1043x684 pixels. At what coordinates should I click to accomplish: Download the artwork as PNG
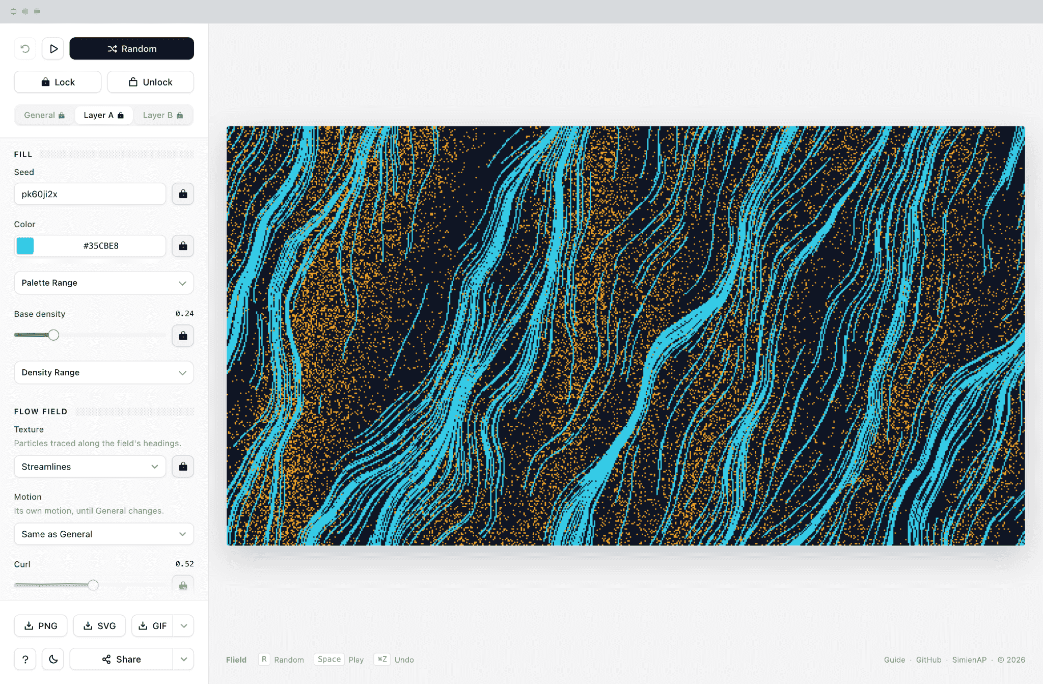click(41, 625)
